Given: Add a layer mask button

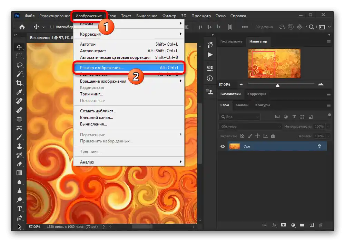Looking at the screenshot, I should [283, 225].
